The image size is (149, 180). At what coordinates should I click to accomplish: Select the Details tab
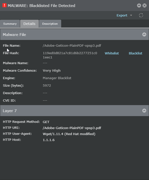(x=29, y=24)
